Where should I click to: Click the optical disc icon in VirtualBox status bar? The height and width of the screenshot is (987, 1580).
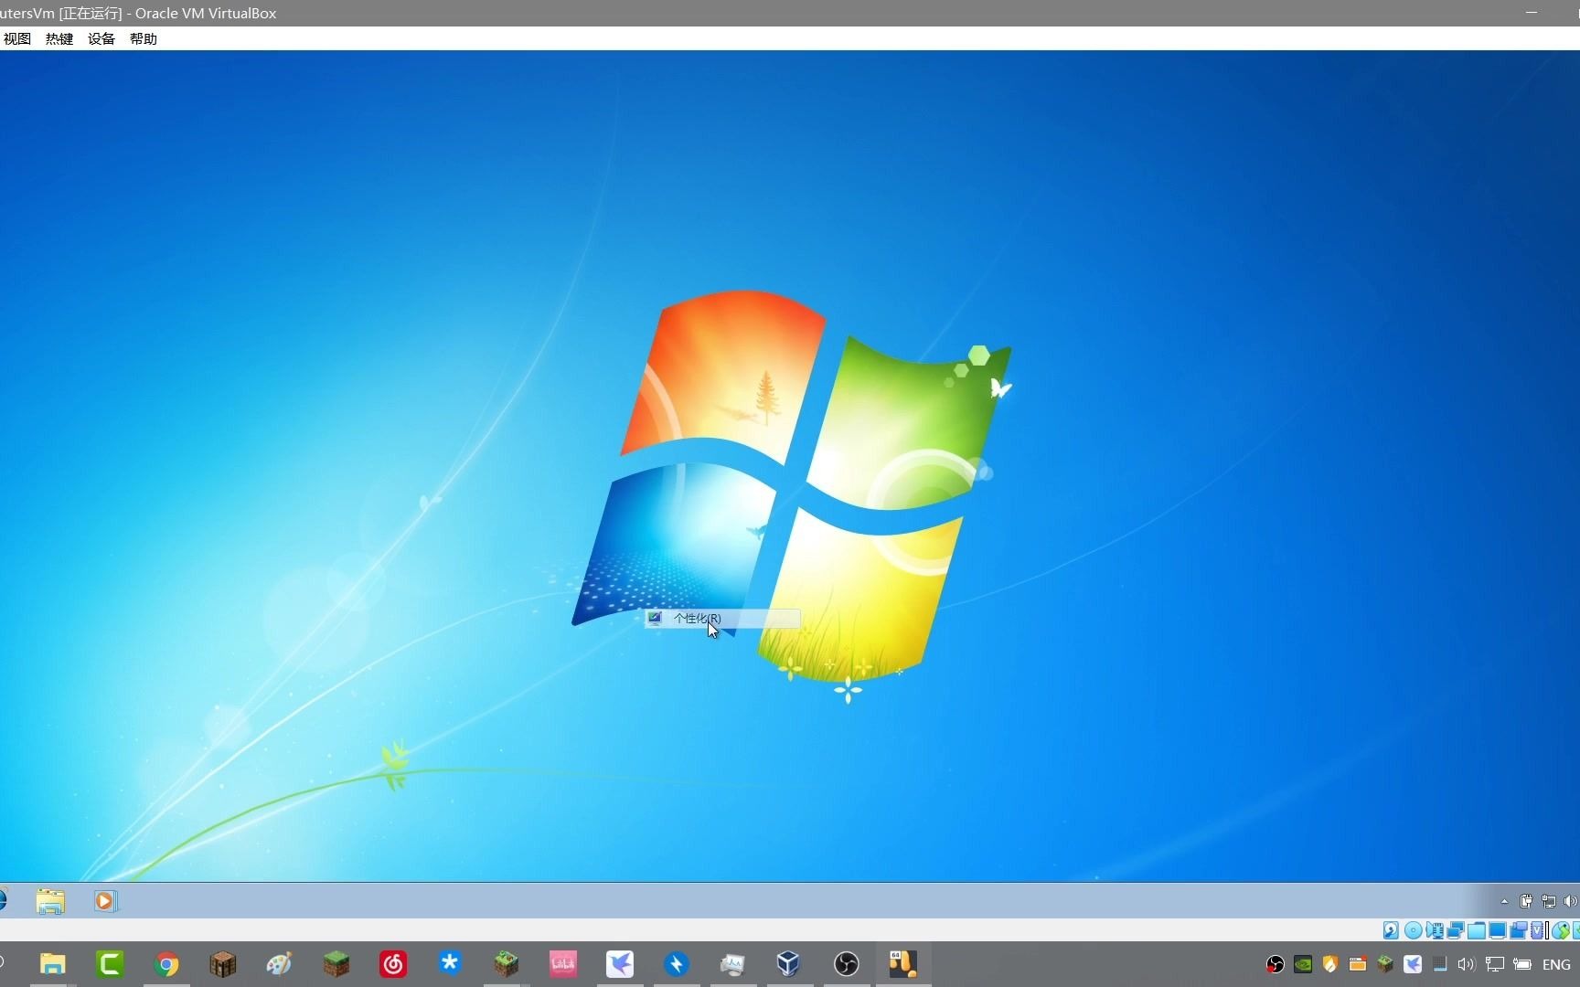point(1414,930)
